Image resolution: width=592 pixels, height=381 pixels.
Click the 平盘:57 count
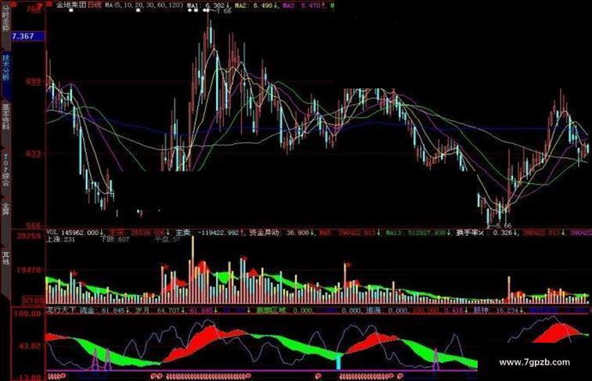point(168,239)
